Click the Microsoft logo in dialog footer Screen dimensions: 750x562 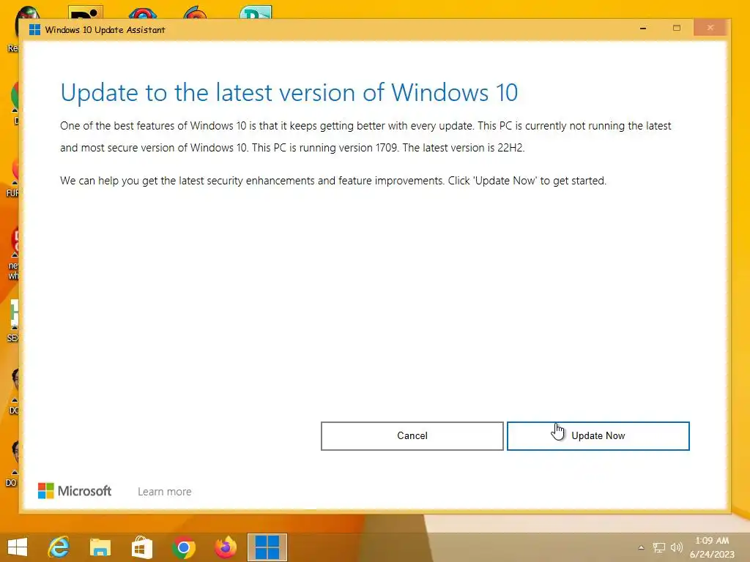(75, 491)
